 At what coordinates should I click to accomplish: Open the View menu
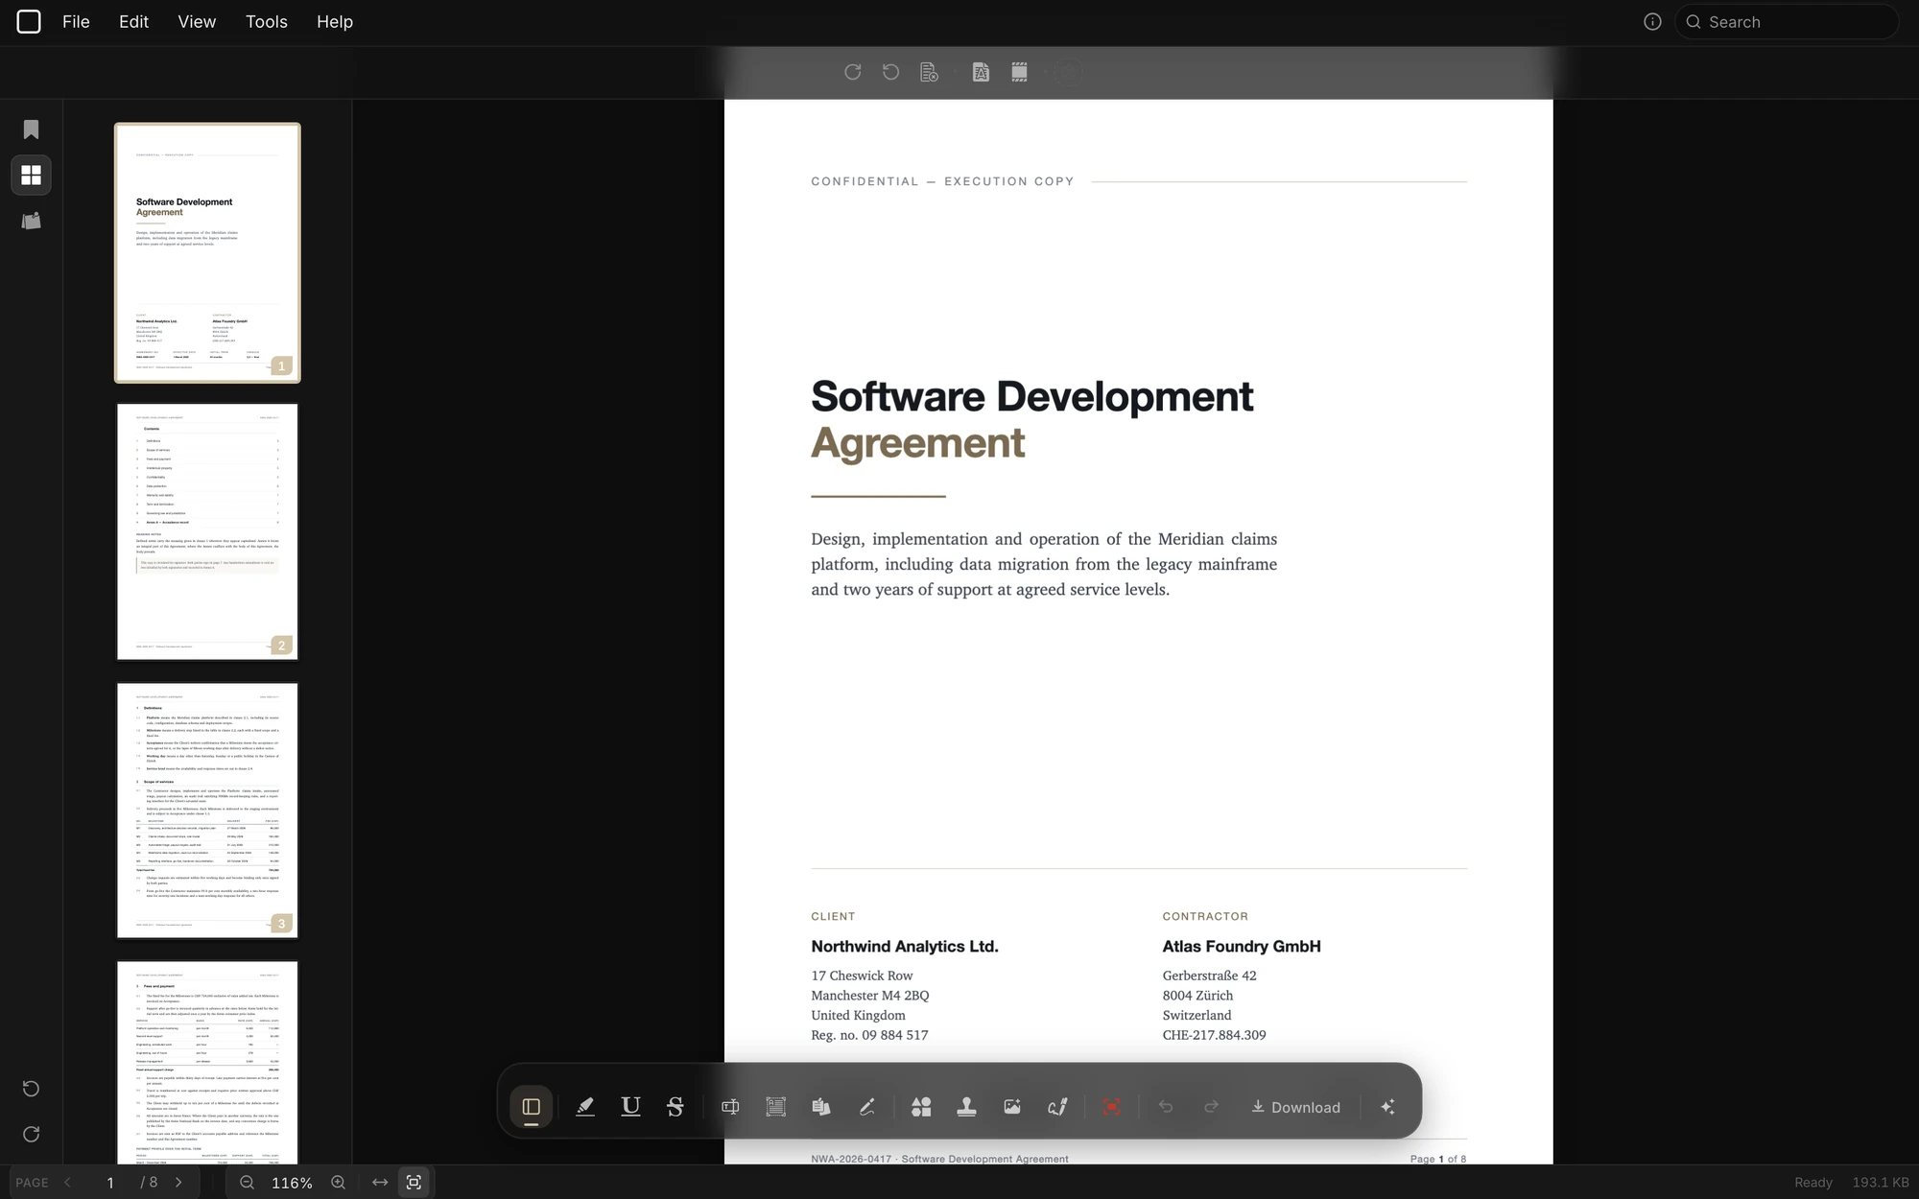point(197,22)
